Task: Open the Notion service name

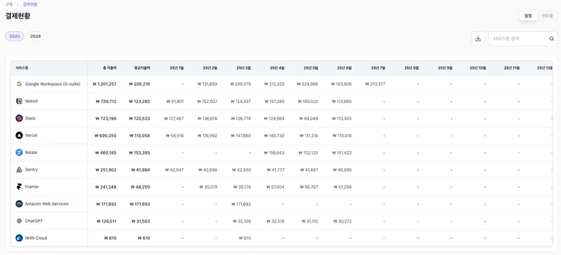Action: coord(31,101)
